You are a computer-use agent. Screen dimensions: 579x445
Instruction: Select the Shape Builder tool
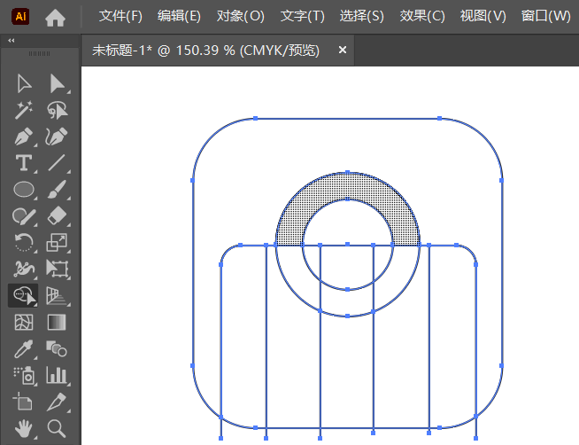pyautogui.click(x=23, y=296)
